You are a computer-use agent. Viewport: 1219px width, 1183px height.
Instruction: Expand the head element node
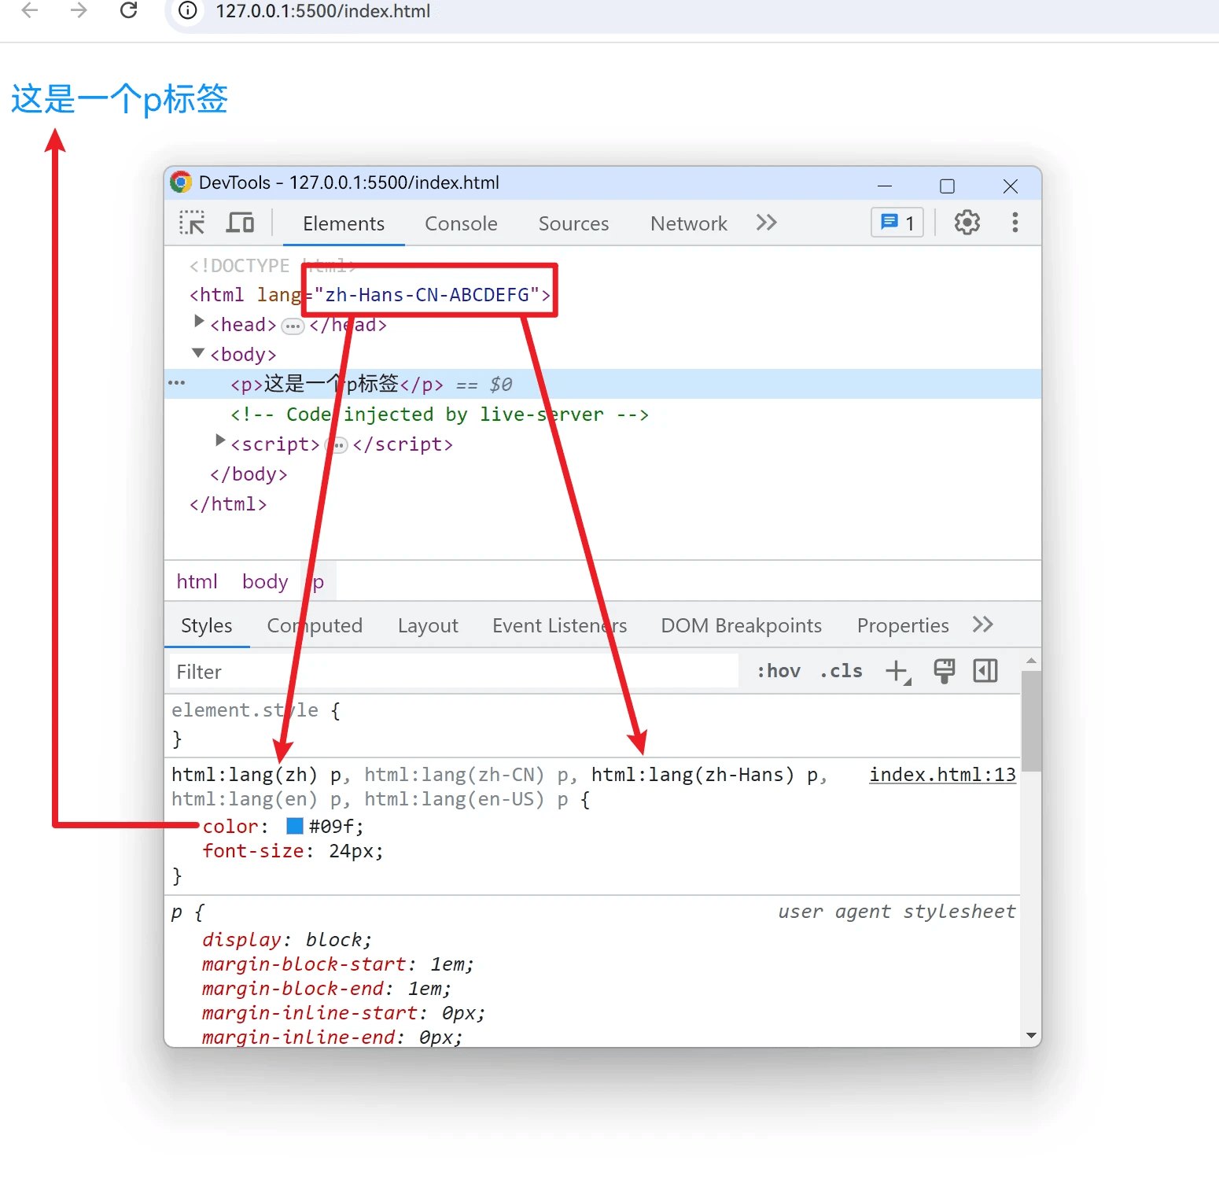(199, 322)
